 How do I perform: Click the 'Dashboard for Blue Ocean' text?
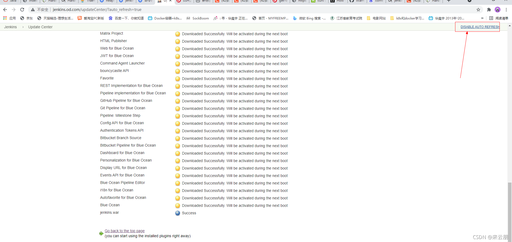(x=122, y=153)
